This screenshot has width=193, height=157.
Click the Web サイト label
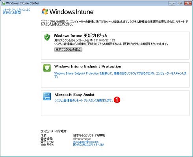coord(47,145)
